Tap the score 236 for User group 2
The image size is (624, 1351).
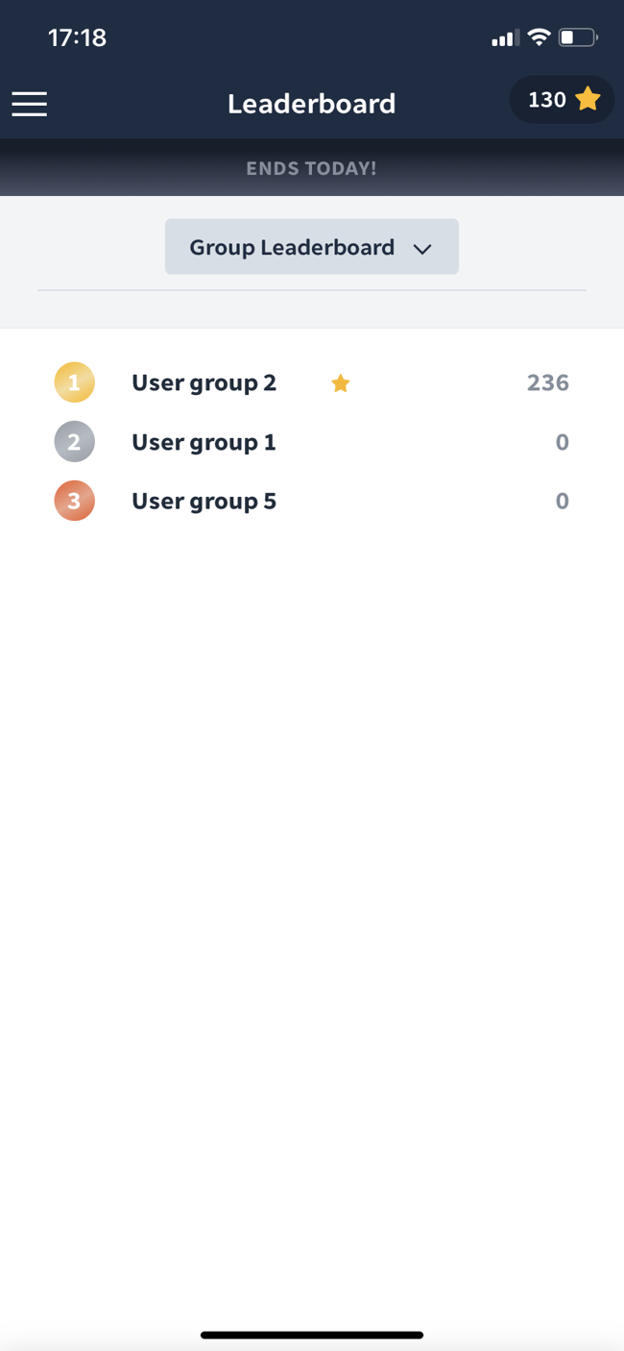pos(546,382)
